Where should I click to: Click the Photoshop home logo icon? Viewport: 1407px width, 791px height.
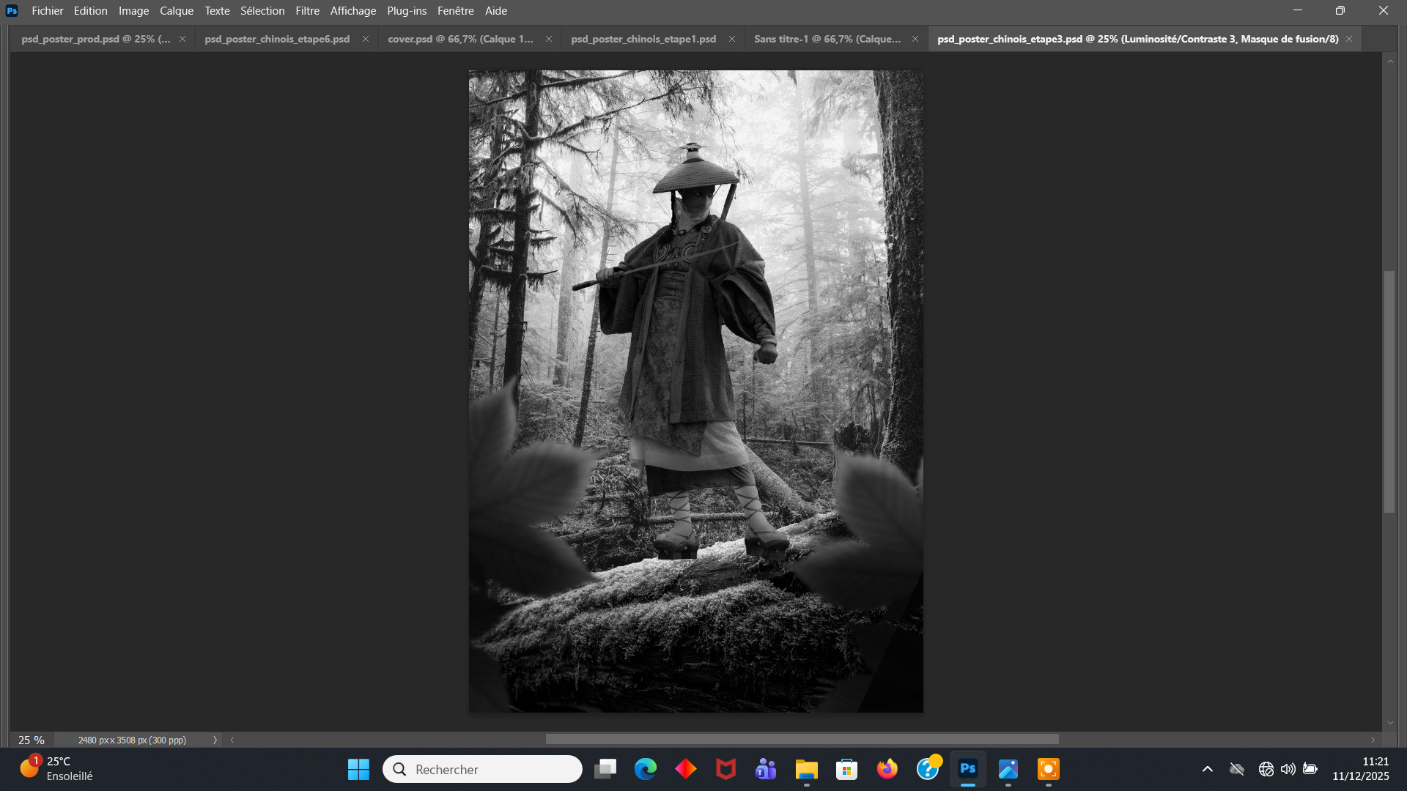[12, 11]
